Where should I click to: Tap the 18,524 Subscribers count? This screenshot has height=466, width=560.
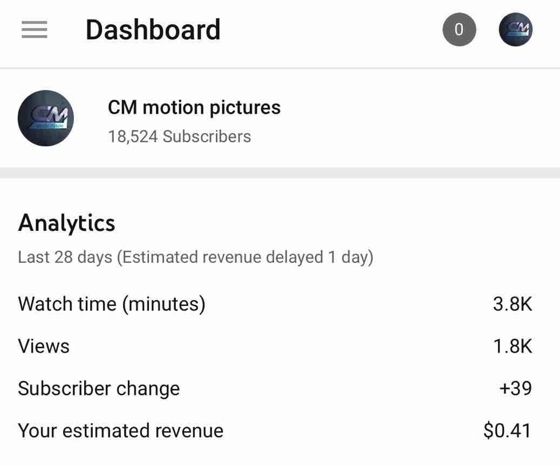tap(179, 136)
